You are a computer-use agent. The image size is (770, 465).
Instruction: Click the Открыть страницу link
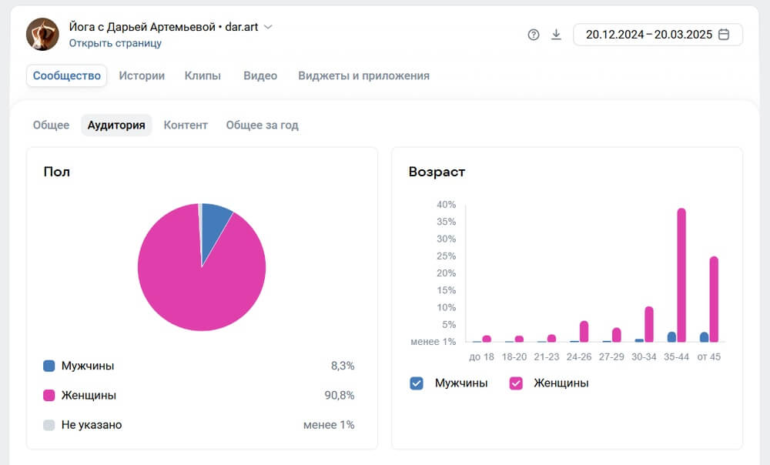coord(115,43)
